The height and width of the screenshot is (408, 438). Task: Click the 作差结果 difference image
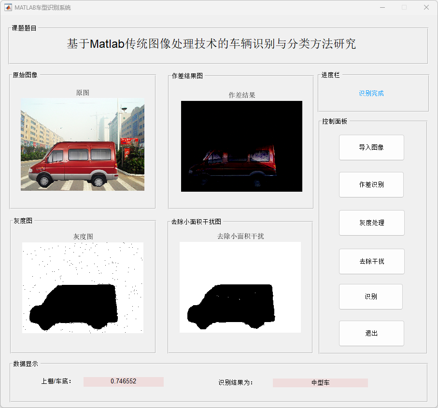pos(241,146)
